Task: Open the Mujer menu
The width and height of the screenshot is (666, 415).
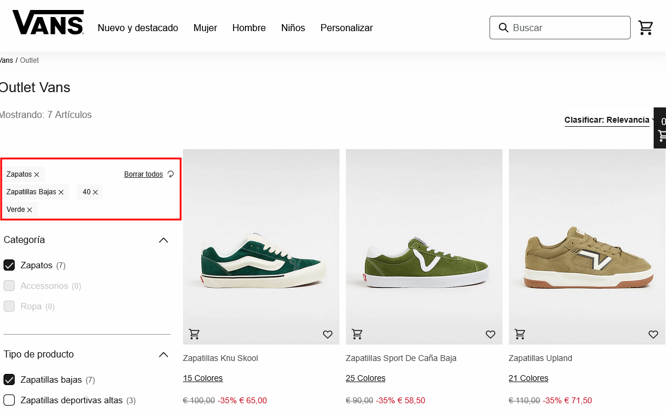Action: tap(205, 28)
